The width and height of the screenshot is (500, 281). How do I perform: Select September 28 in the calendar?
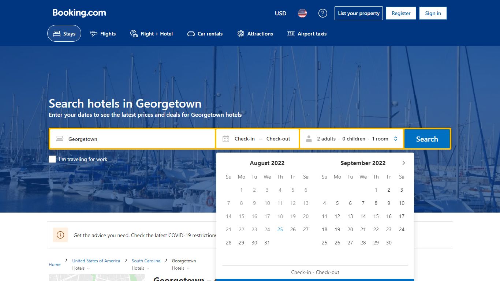click(x=363, y=243)
